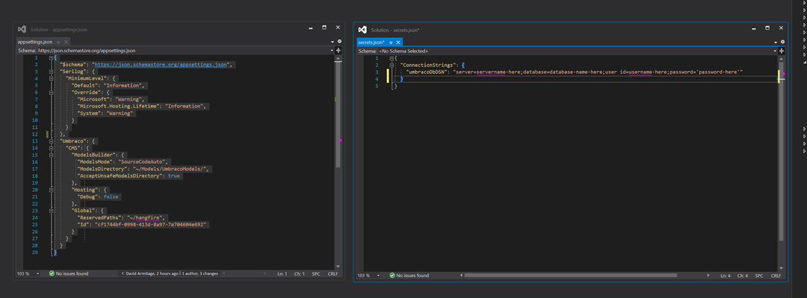Click the green check 'No issues found' in appsettings.json window
The height and width of the screenshot is (298, 807).
click(69, 274)
